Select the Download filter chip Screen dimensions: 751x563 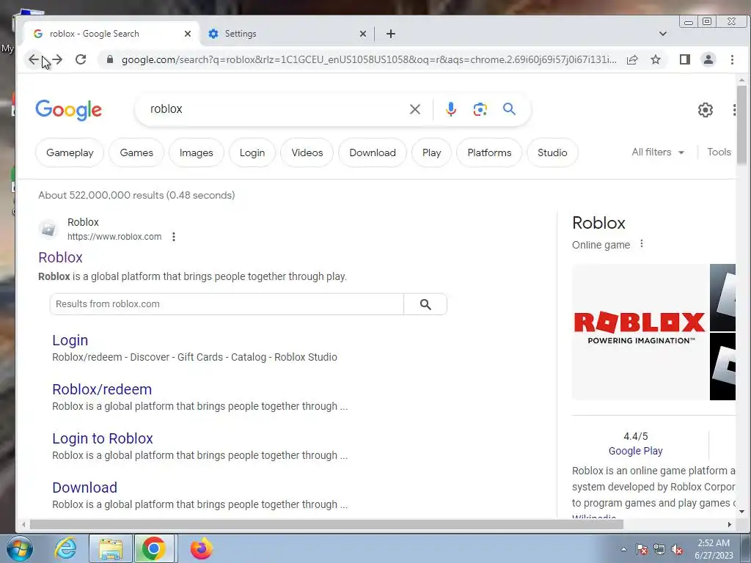pos(373,152)
